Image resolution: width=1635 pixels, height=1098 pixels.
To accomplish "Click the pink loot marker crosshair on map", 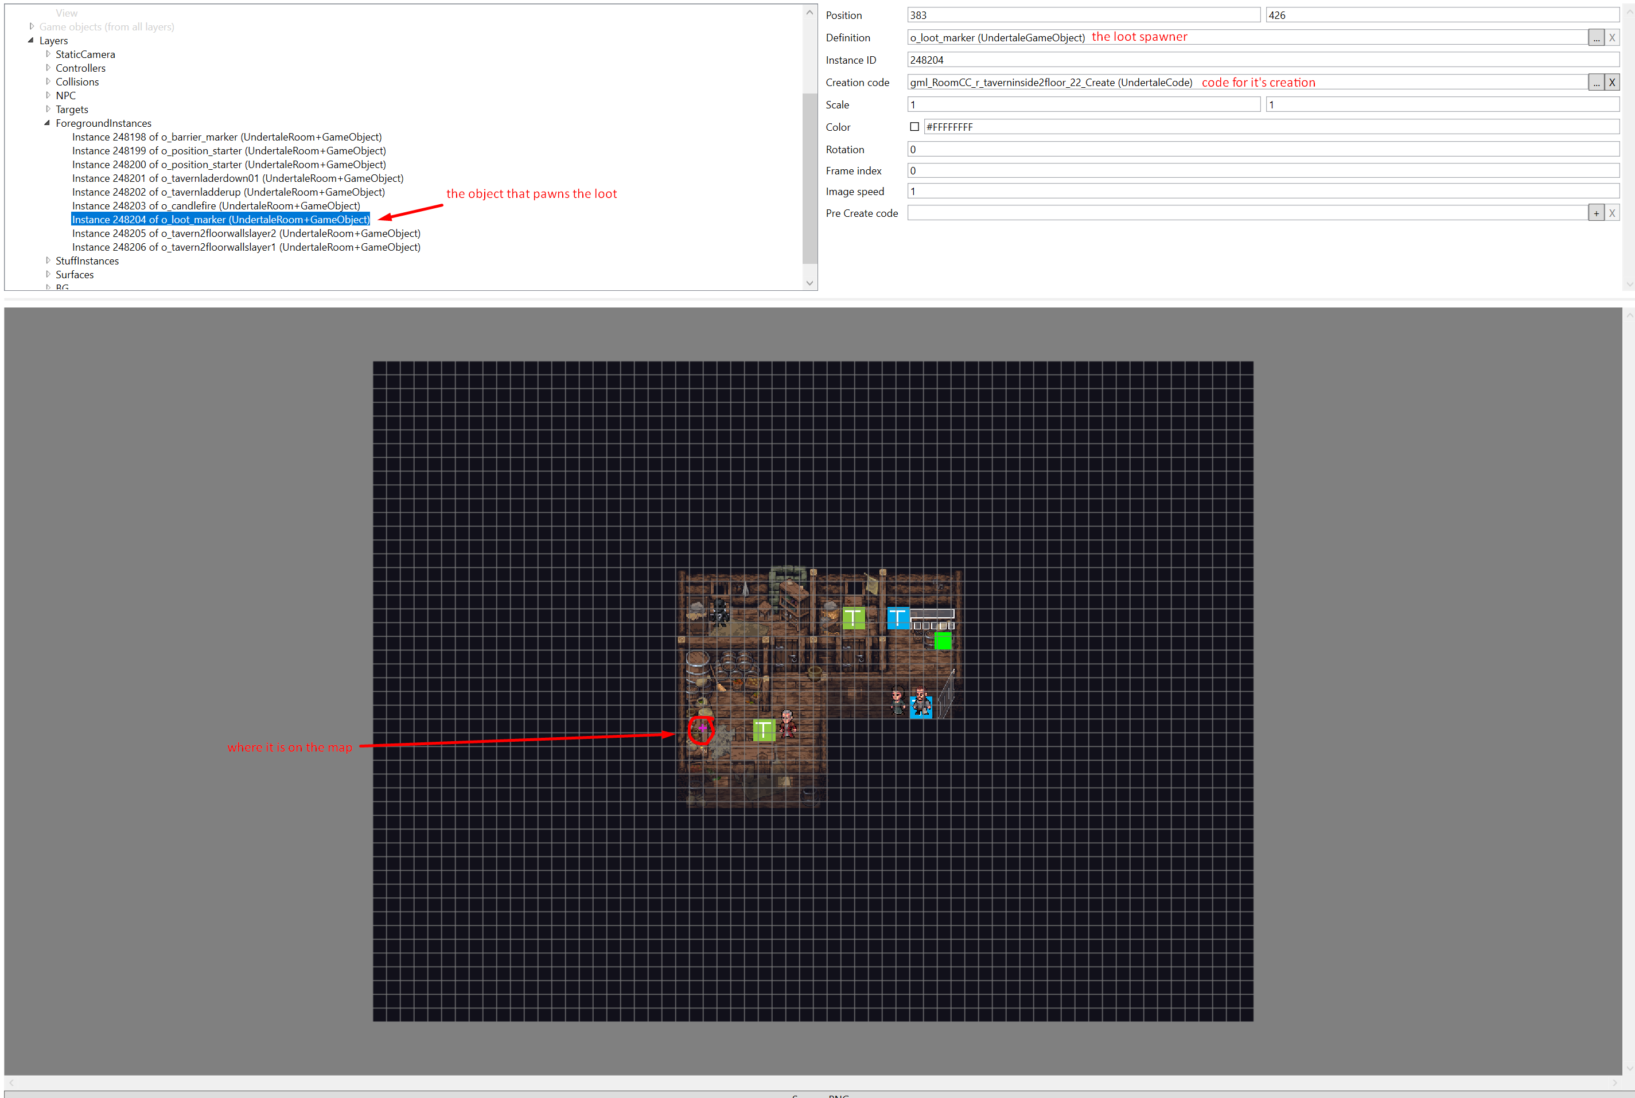I will (x=702, y=728).
